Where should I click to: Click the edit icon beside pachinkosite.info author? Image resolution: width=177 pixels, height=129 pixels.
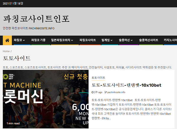[105, 92]
